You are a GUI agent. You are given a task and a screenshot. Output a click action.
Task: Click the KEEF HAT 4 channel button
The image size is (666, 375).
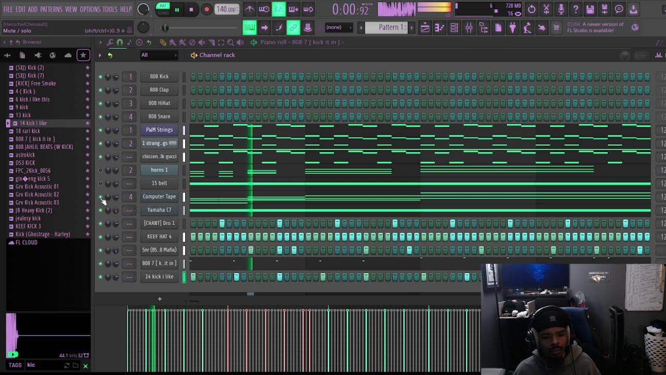point(159,236)
